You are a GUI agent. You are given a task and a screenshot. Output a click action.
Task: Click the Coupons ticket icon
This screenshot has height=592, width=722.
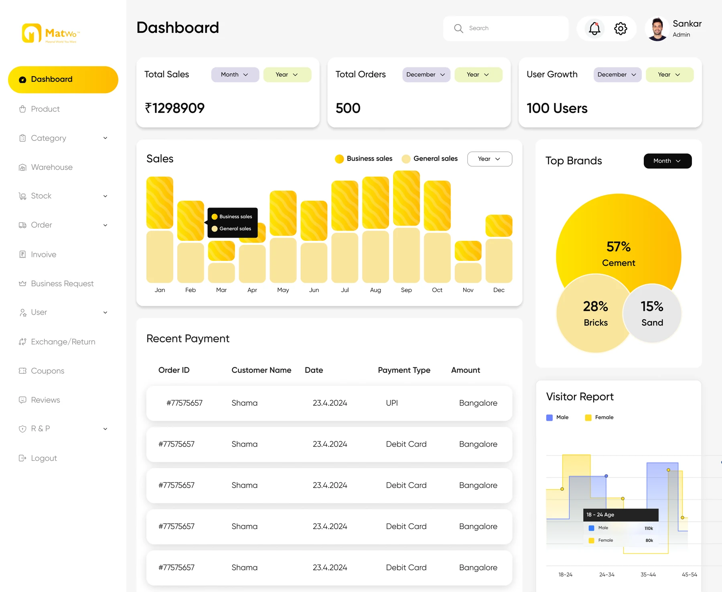click(22, 371)
